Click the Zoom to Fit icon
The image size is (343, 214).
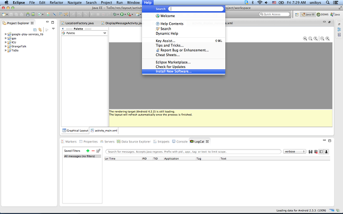point(310,38)
